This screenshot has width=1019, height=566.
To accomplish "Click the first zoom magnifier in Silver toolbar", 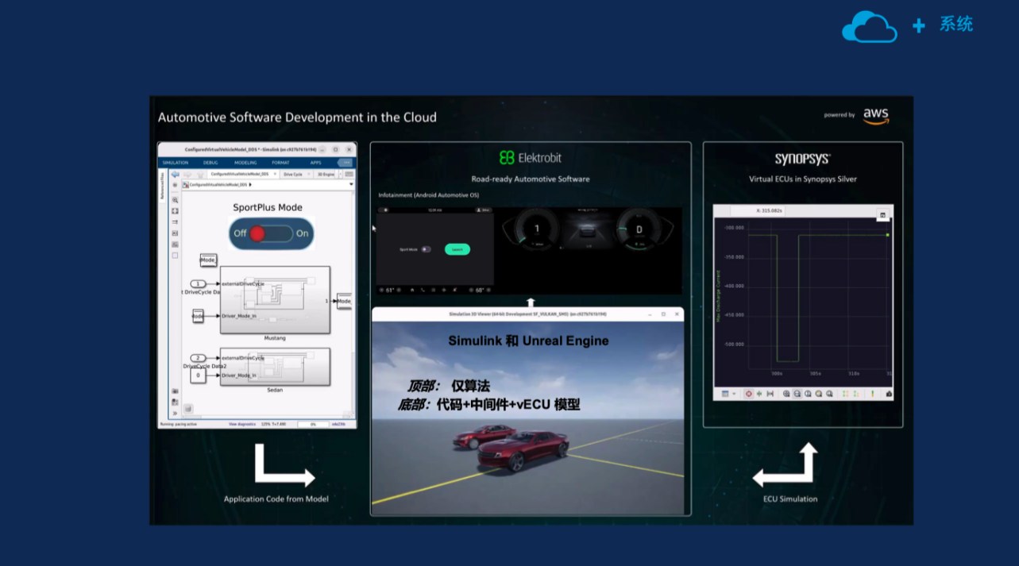I will click(786, 394).
